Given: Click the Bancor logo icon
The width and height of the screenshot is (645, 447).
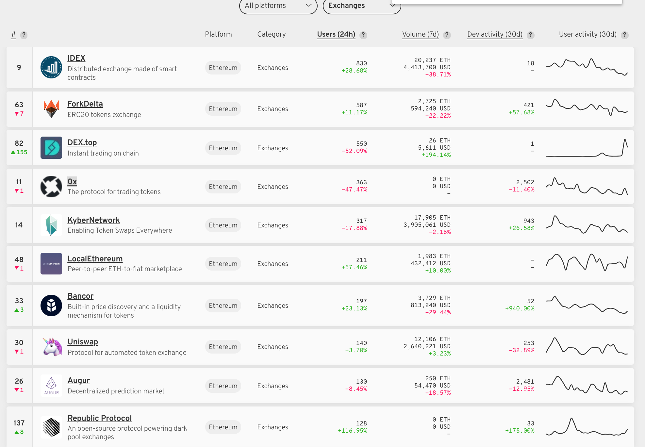Looking at the screenshot, I should [x=51, y=306].
